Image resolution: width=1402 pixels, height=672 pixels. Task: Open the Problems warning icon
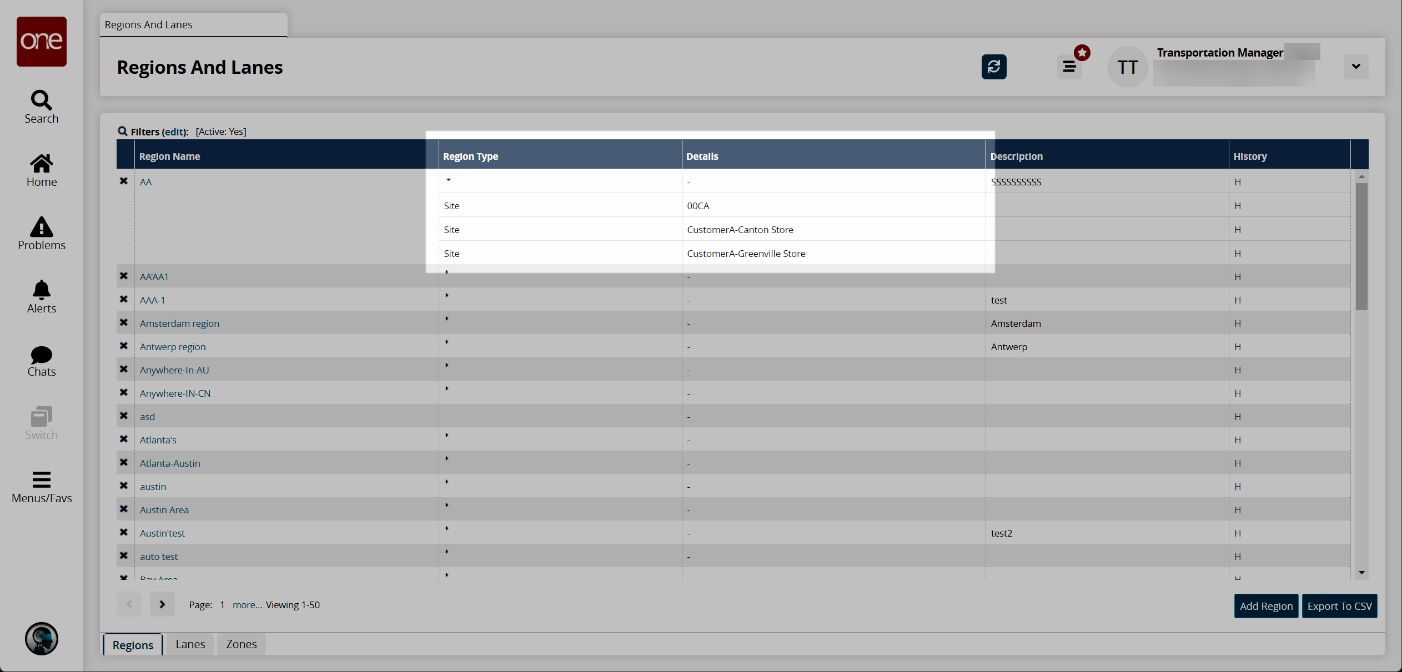tap(41, 234)
